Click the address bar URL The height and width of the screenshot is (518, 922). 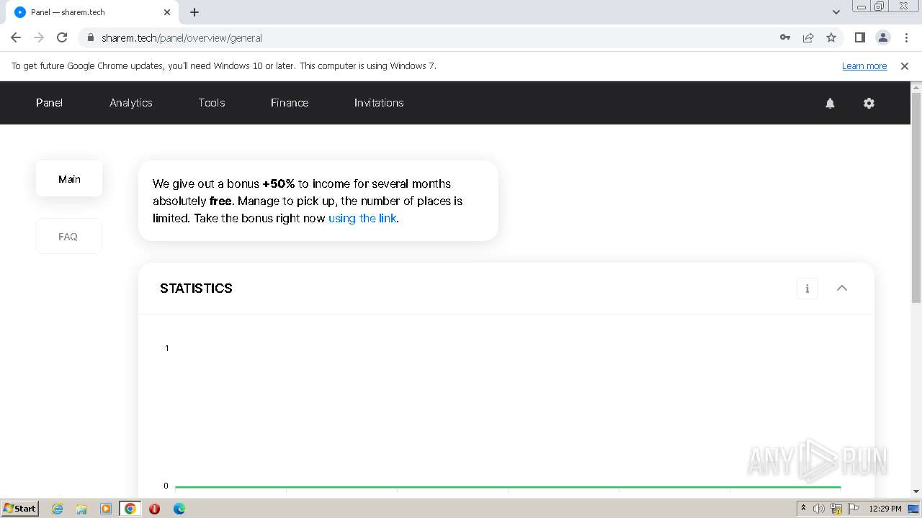click(182, 37)
